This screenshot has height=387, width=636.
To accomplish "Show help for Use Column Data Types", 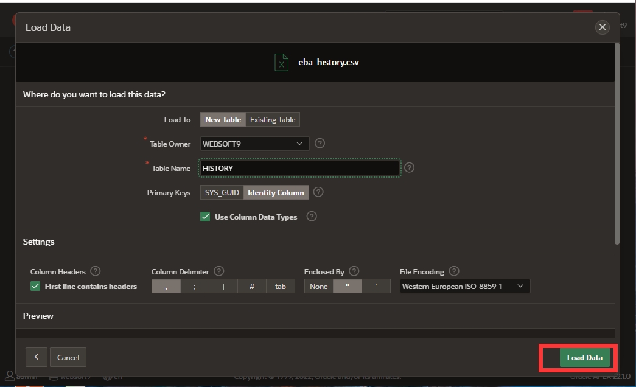I will point(312,217).
